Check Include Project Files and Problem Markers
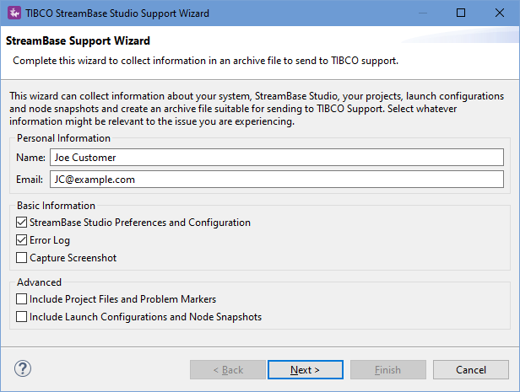 coord(21,299)
